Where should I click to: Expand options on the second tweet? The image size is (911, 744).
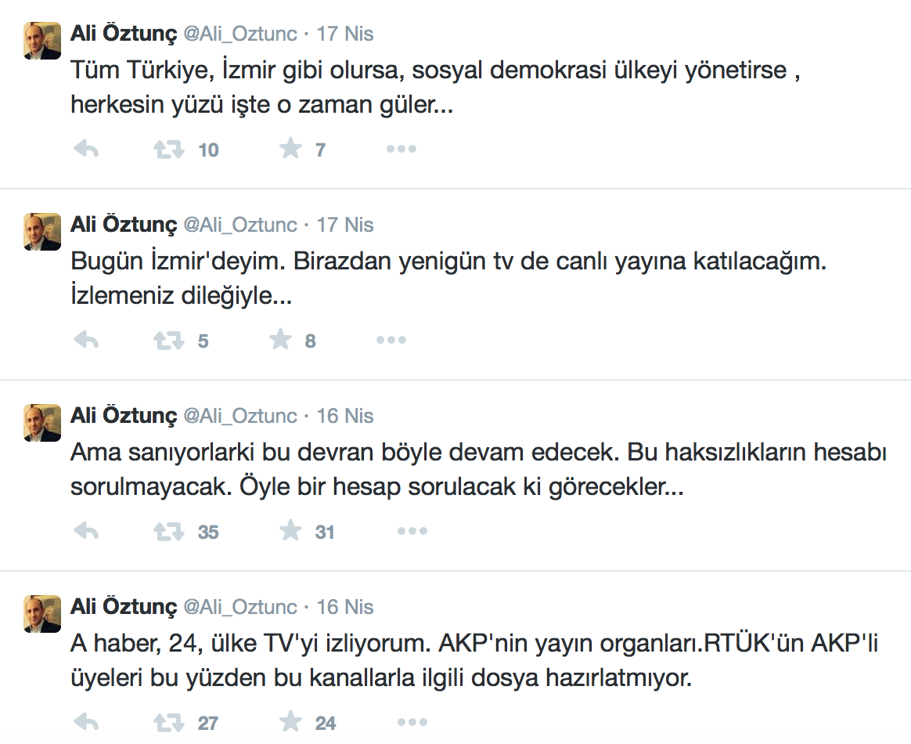[x=391, y=339]
